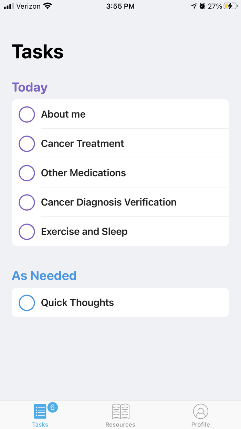Open the Cancer Diagnosis Verification task
The image size is (241, 429).
(x=120, y=202)
